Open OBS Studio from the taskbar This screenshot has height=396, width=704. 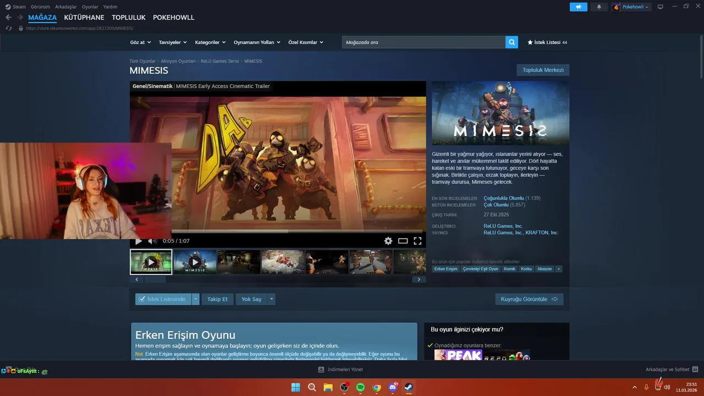[344, 387]
